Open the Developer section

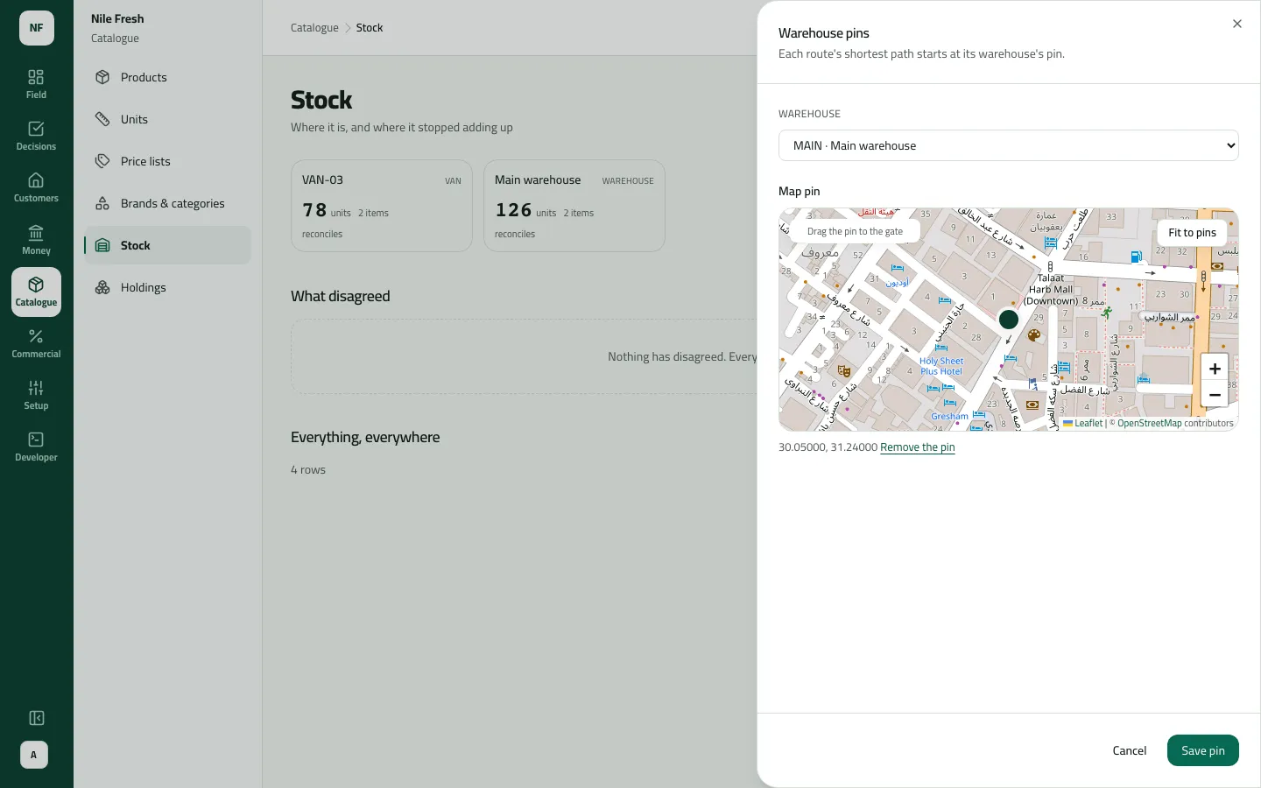[36, 447]
